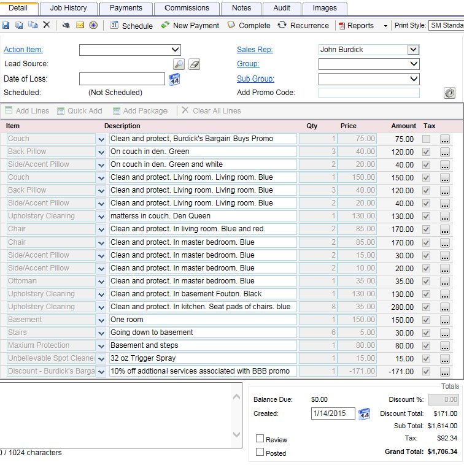
Task: Expand the Sales Rep dropdown
Action: tap(413, 50)
